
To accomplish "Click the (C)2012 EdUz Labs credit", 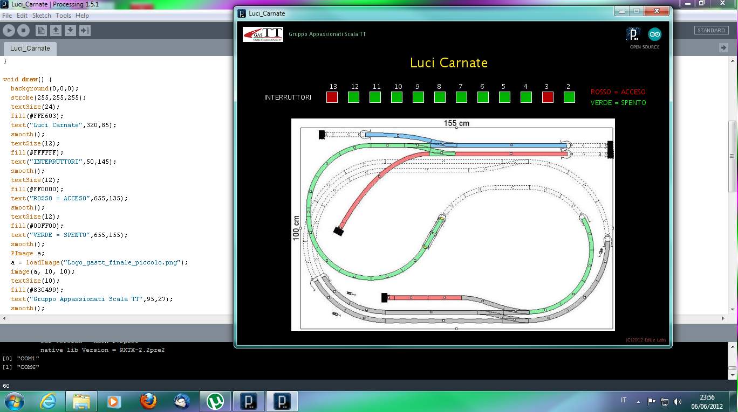I will click(646, 340).
